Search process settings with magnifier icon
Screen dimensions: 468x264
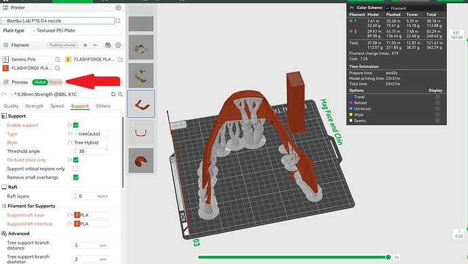coord(120,94)
